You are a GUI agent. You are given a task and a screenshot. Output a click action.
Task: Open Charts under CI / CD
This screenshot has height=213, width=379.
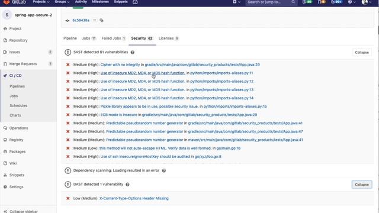15,115
